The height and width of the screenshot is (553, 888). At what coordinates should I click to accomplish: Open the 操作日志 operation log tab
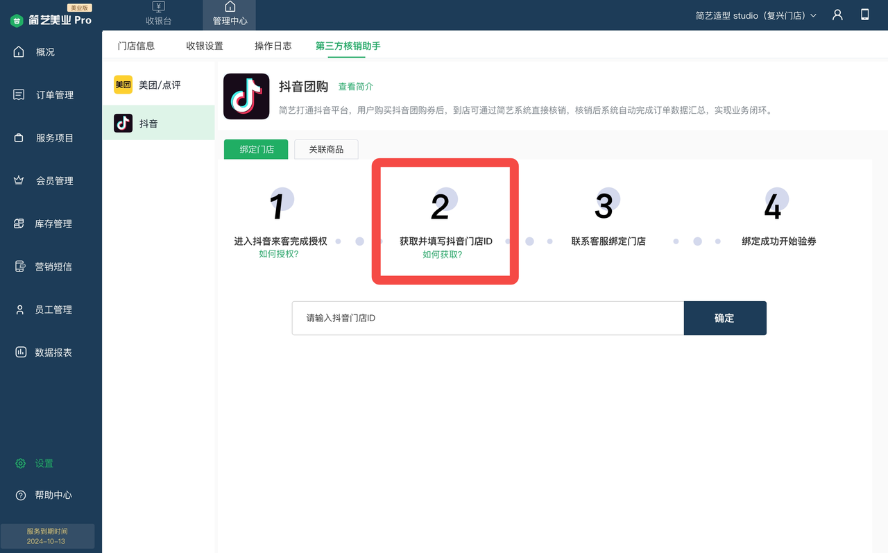tap(273, 46)
